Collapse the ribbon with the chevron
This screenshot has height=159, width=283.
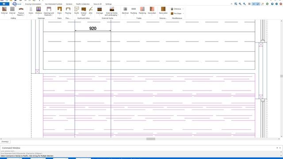(232, 4)
